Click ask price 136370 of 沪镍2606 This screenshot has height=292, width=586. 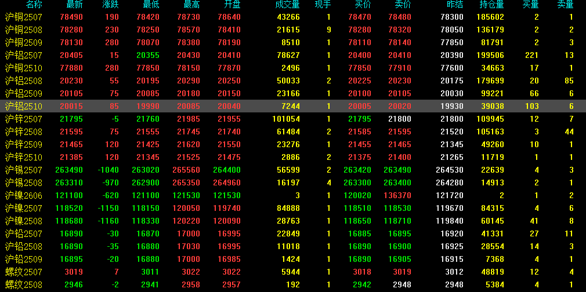[x=397, y=195]
